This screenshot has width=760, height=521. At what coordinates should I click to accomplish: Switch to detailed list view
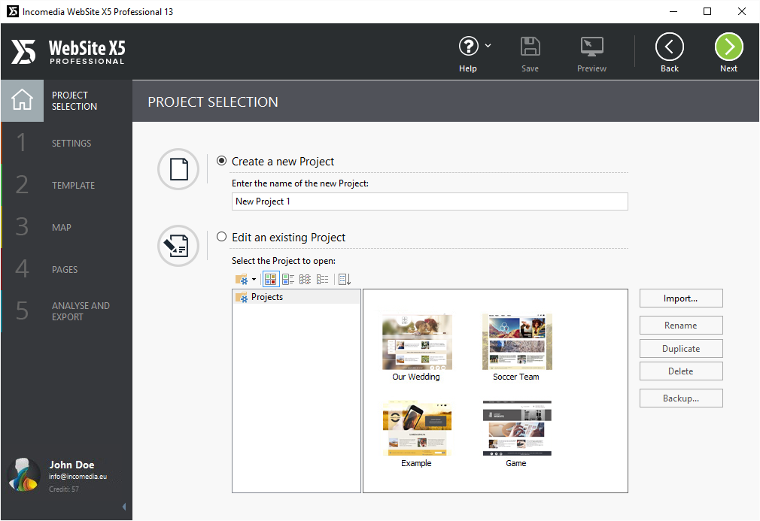[x=322, y=280]
